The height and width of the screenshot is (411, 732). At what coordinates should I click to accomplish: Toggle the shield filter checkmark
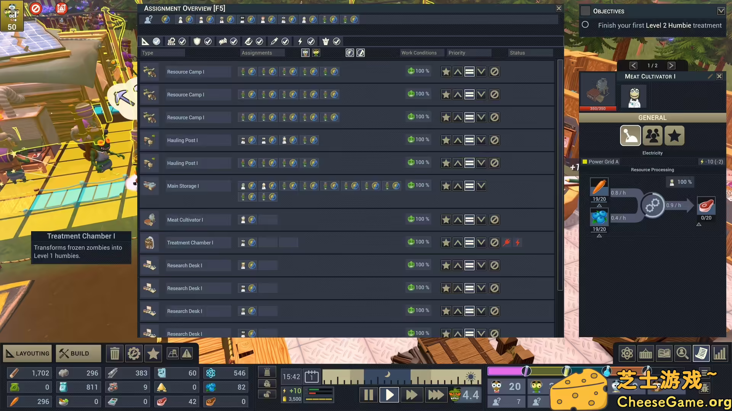point(208,41)
